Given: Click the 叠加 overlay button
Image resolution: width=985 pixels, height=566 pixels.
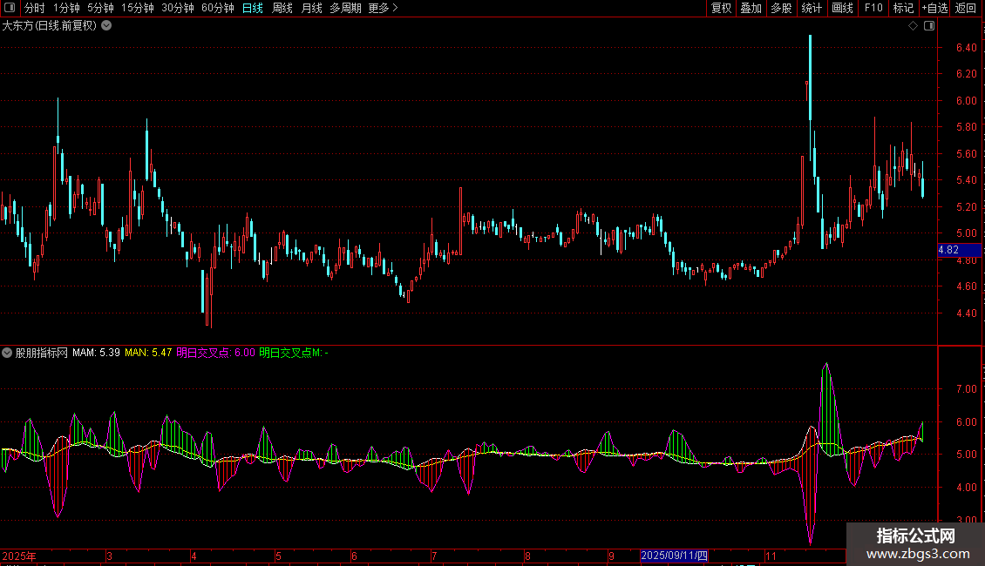Looking at the screenshot, I should pyautogui.click(x=751, y=8).
